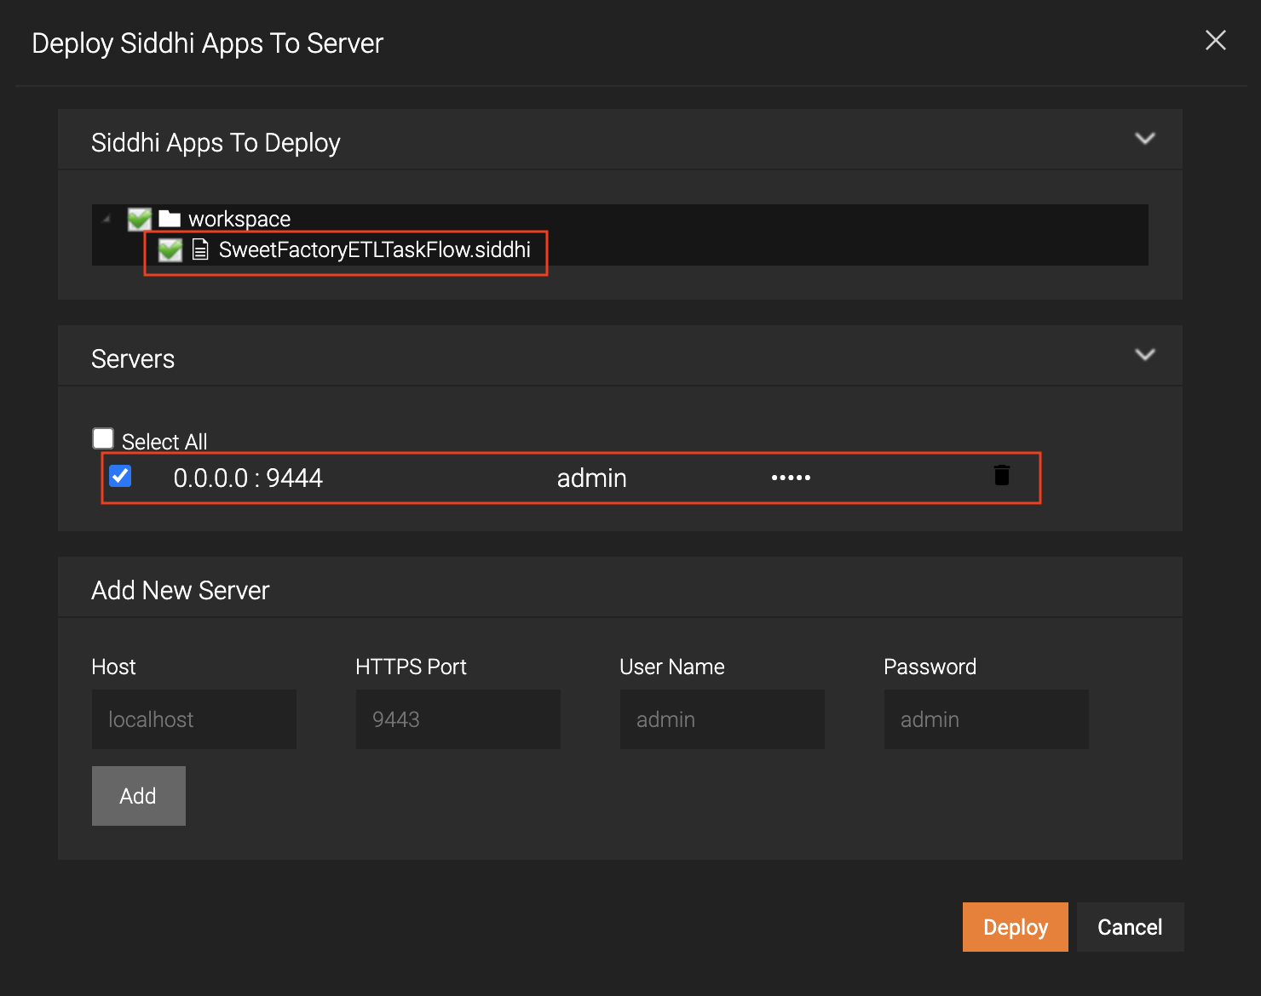
Task: Delete the 0.0.0.0 : 9444 server with trash icon
Action: tap(1002, 475)
